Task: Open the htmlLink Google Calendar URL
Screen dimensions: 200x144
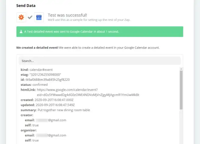Action: (88, 92)
